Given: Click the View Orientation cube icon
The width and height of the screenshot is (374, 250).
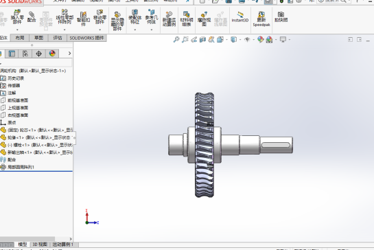Looking at the screenshot, I should 220,39.
